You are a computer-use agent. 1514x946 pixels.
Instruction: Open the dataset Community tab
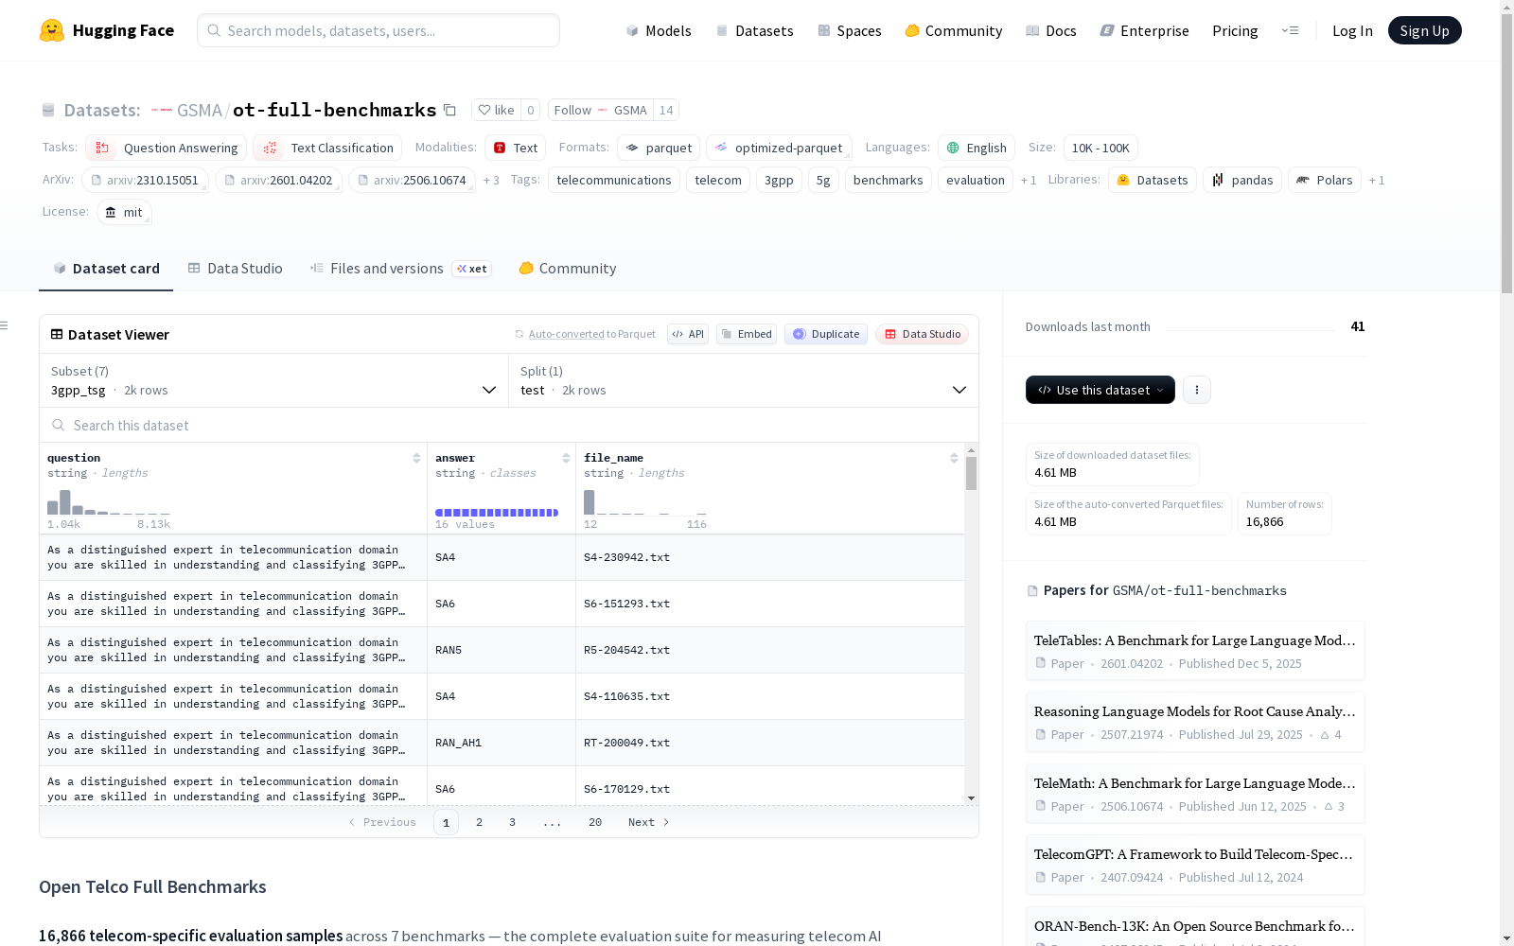pyautogui.click(x=568, y=269)
